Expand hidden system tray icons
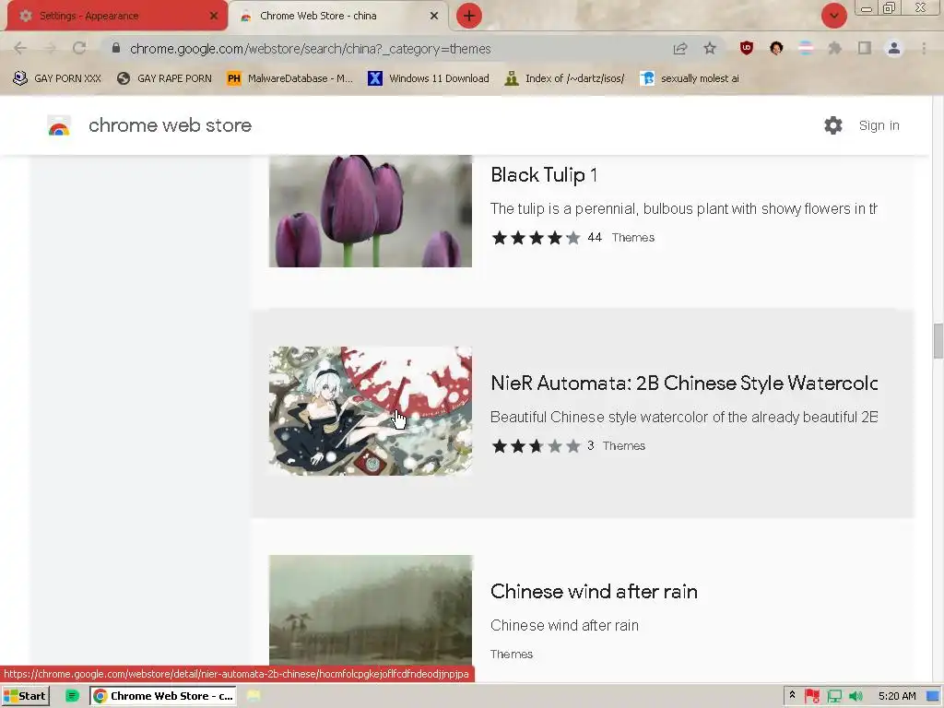Image resolution: width=944 pixels, height=708 pixels. (x=792, y=695)
